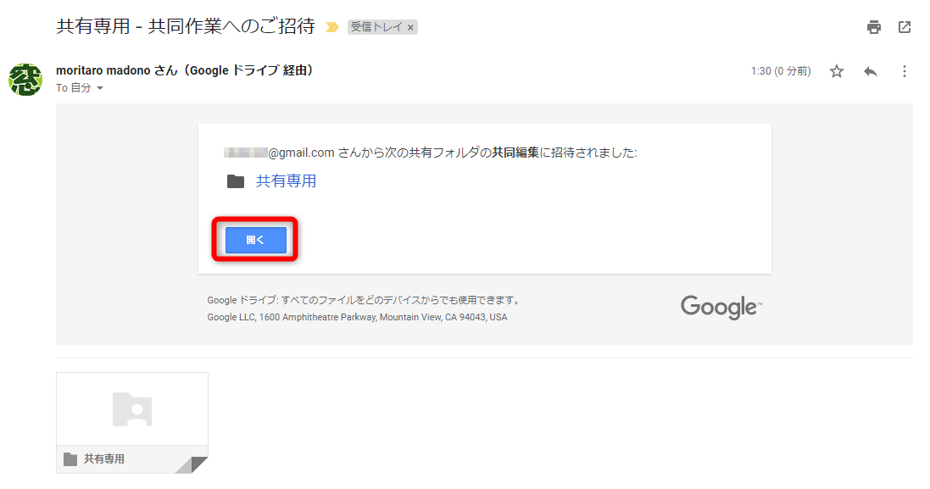Open the print dialog for this email
The height and width of the screenshot is (489, 930).
[x=873, y=26]
